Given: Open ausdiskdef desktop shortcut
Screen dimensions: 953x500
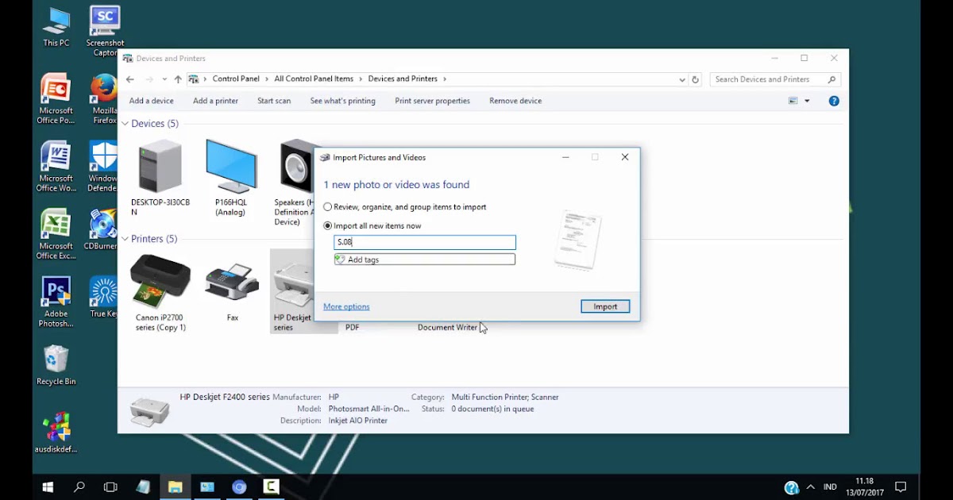Looking at the screenshot, I should click(56, 433).
